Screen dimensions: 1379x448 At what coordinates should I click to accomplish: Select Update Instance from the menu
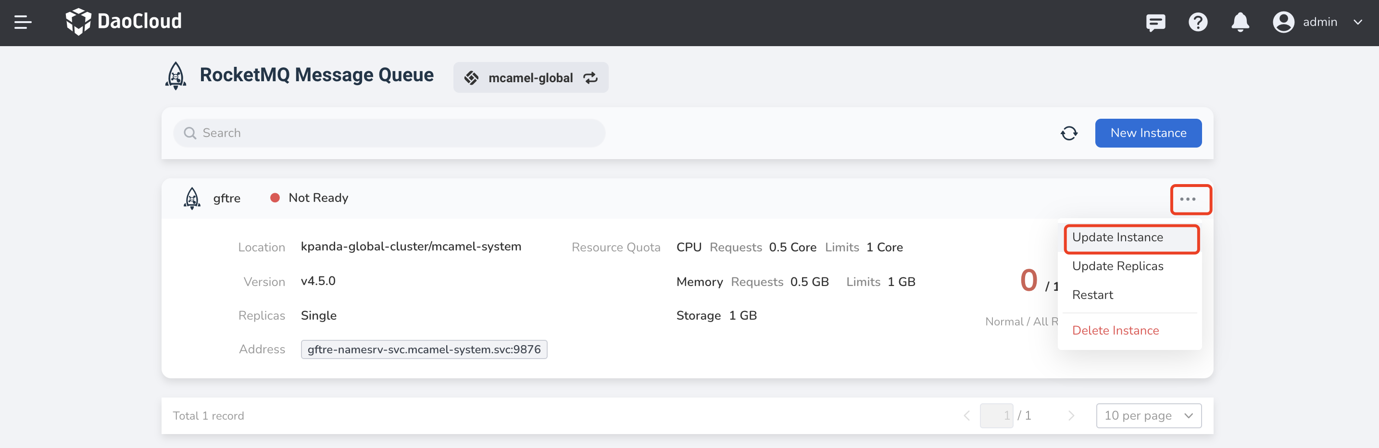(x=1117, y=237)
